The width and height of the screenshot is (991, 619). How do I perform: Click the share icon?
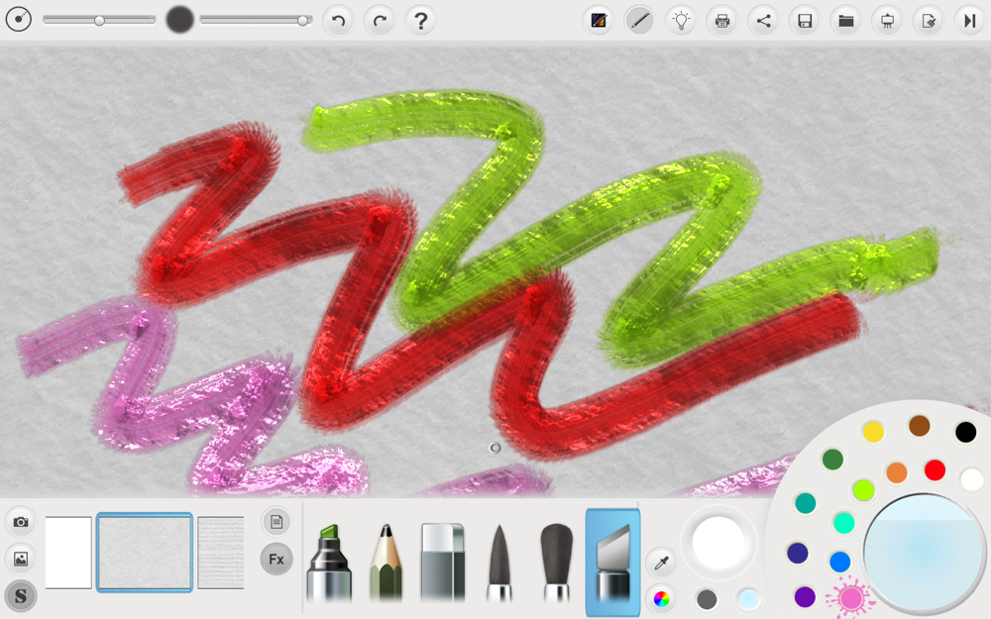[763, 21]
